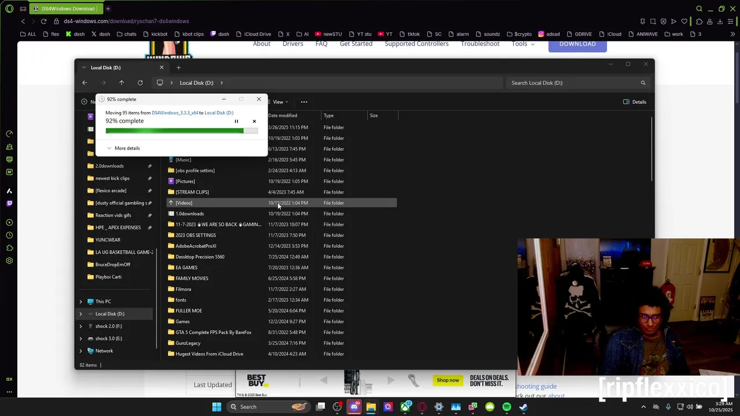Refresh the File Explorer folder view

[140, 83]
